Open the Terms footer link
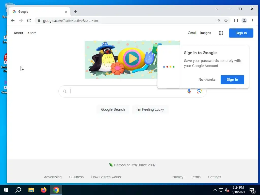This screenshot has width=260, height=195. [x=196, y=177]
